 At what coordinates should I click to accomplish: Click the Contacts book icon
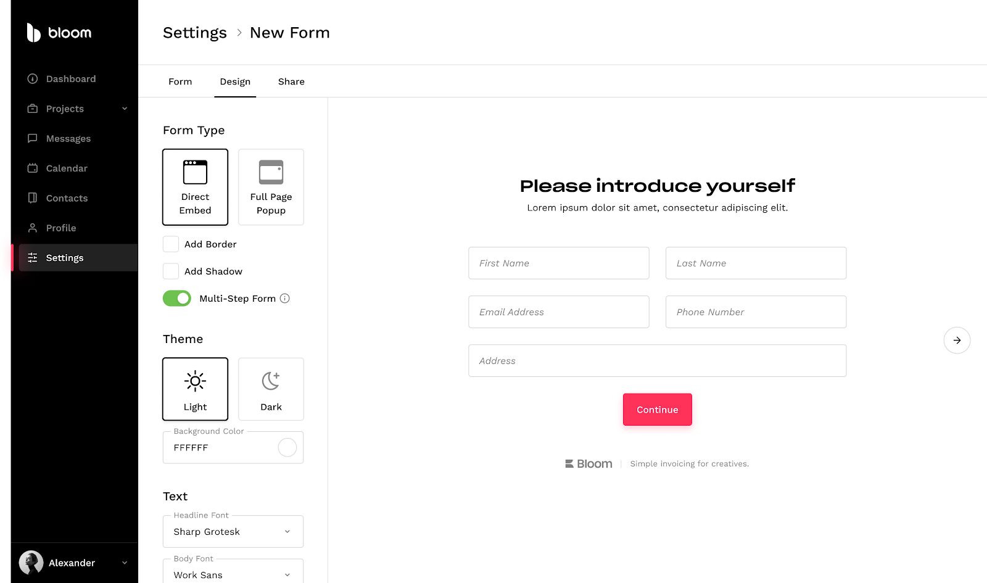point(33,198)
